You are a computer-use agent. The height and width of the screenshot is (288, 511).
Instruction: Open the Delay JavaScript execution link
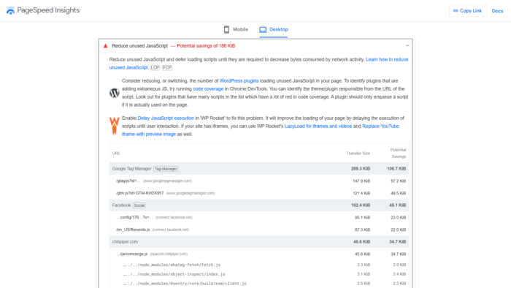tap(166, 118)
